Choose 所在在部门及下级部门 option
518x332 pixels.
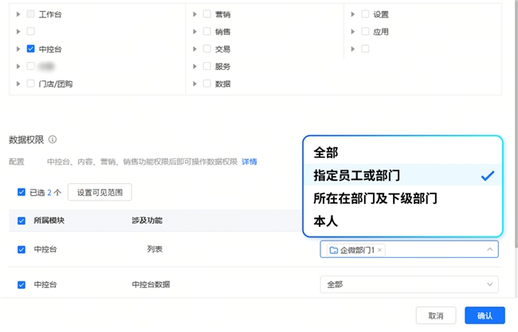[x=402, y=198]
